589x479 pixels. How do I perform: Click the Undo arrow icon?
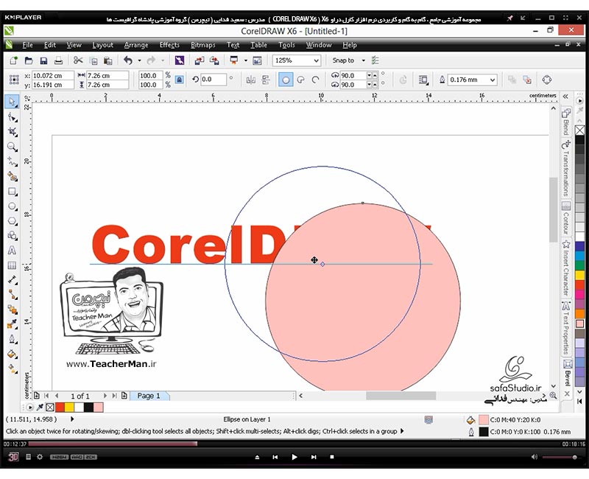128,60
